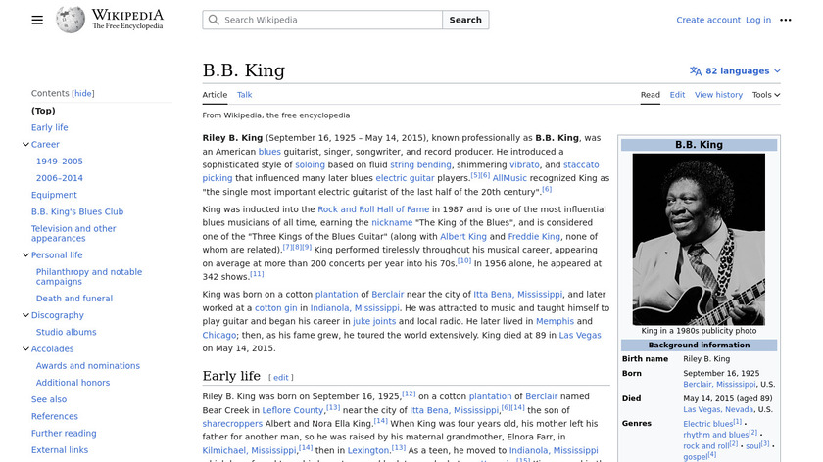Go to (Top) in contents
823x462 pixels.
pos(43,111)
